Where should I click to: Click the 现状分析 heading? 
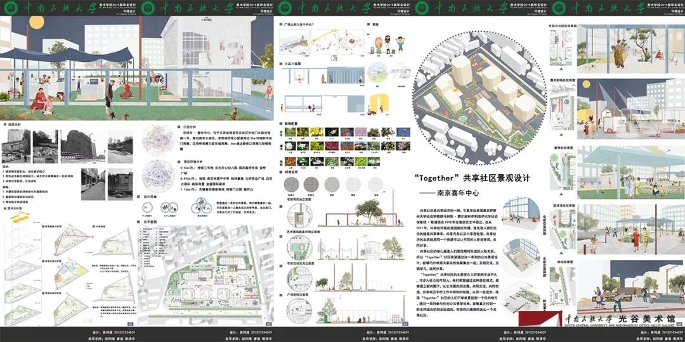pos(15,125)
